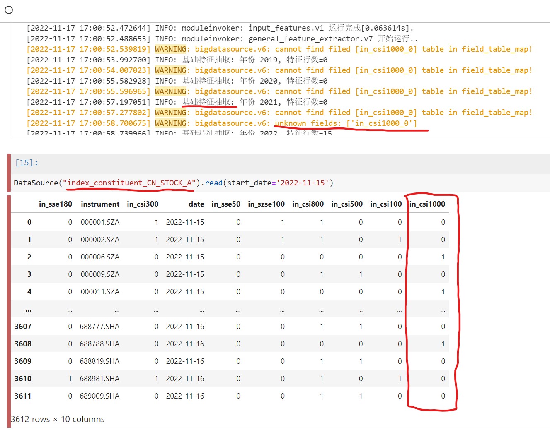Click the start_date value '2022-11-15' in code
Image resolution: width=550 pixels, height=430 pixels.
(x=303, y=183)
